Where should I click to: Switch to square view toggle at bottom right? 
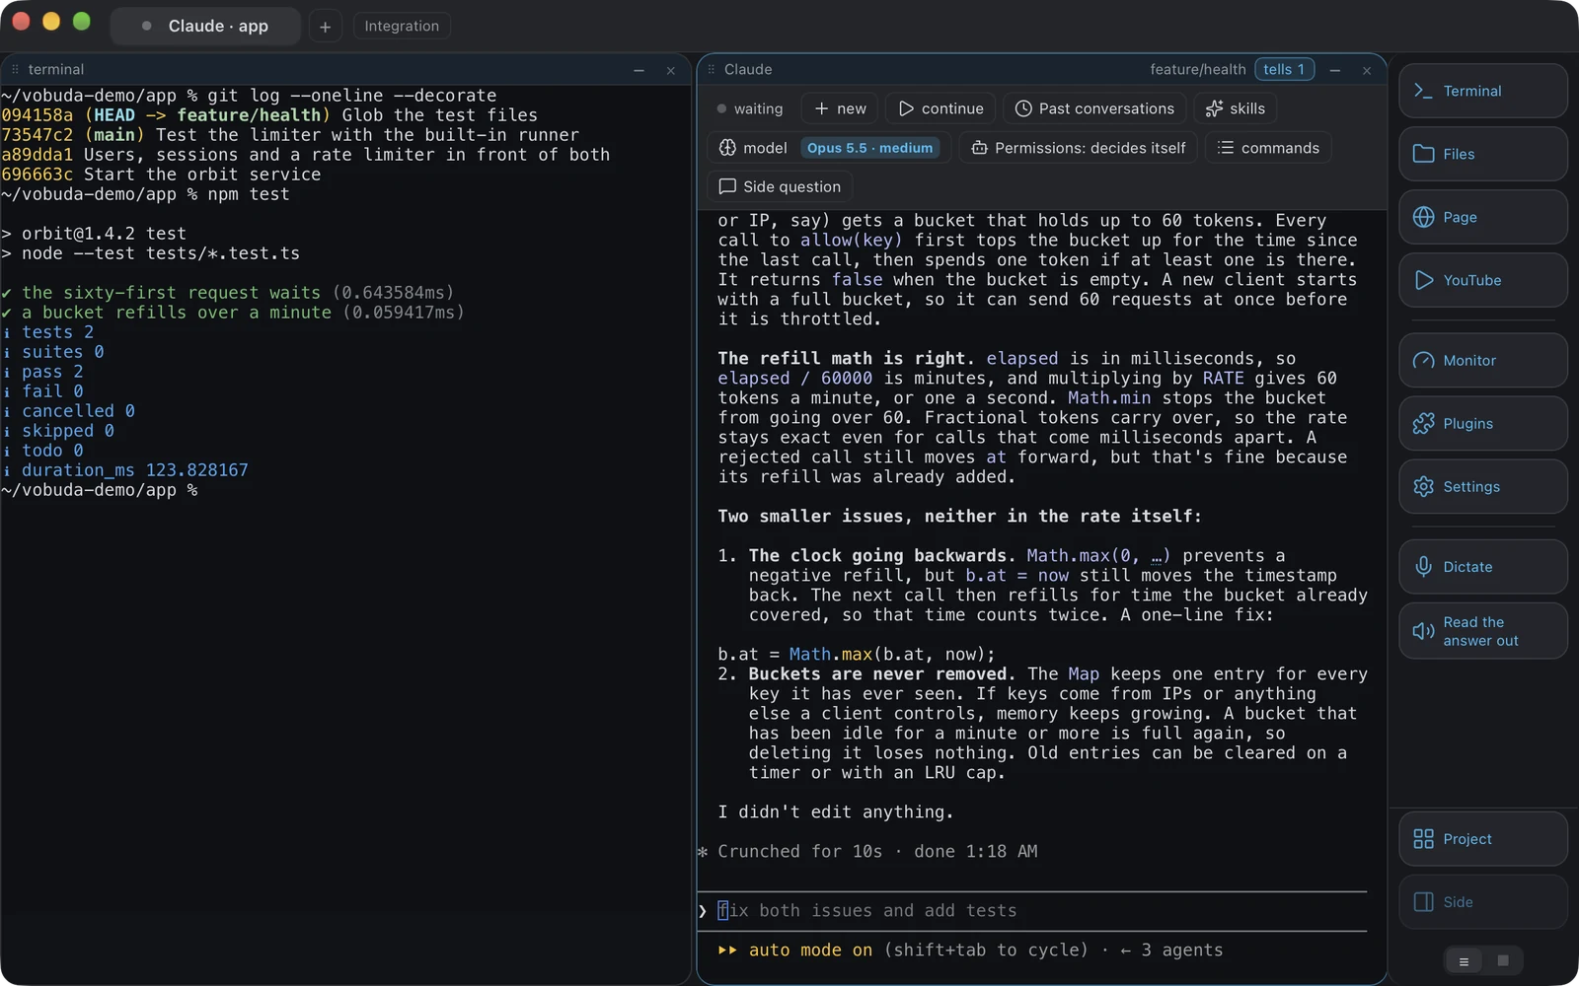[1503, 960]
